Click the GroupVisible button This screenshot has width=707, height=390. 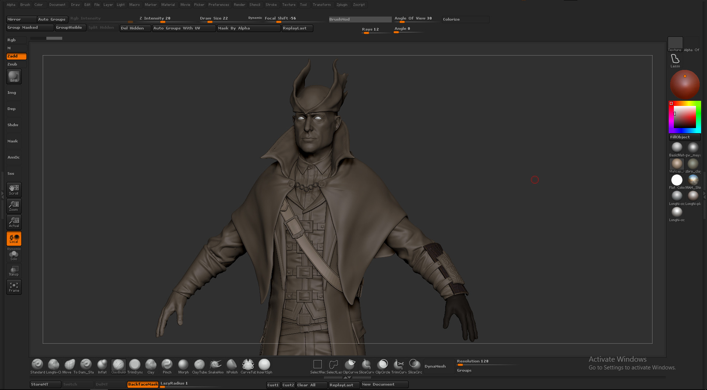click(x=71, y=28)
